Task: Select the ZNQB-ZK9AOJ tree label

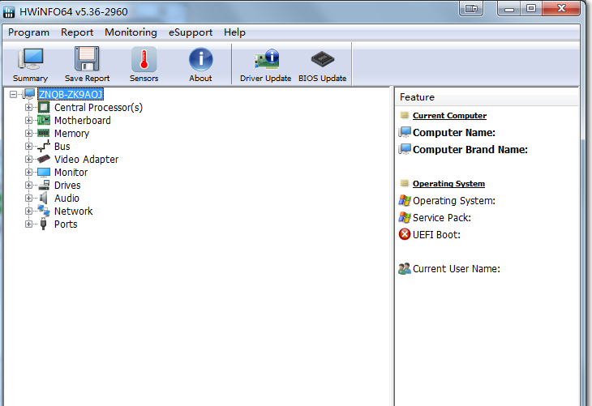Action: pyautogui.click(x=71, y=94)
